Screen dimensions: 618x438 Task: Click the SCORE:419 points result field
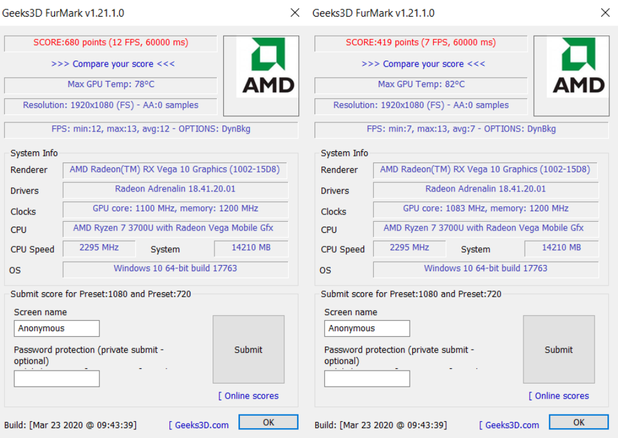421,43
